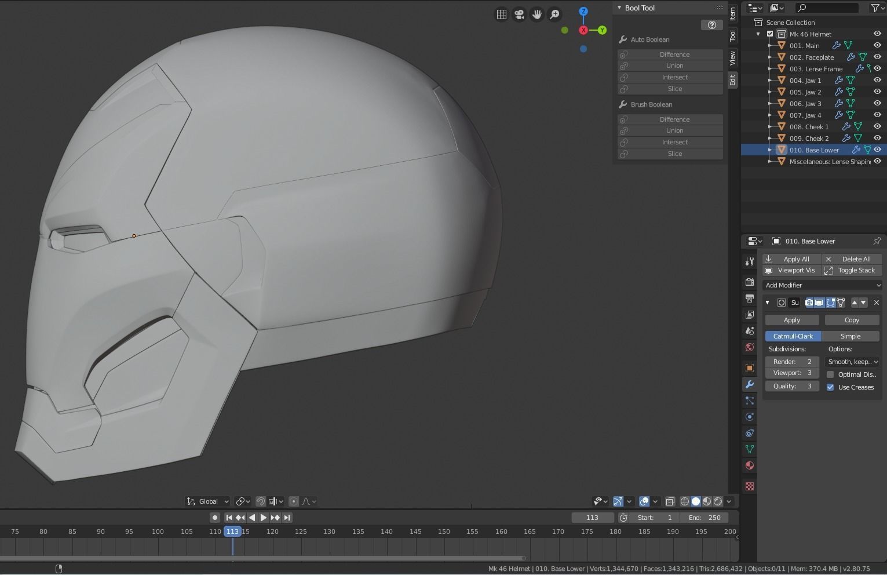Uncheck the Mk 46 Helmet collection checkbox

click(770, 34)
